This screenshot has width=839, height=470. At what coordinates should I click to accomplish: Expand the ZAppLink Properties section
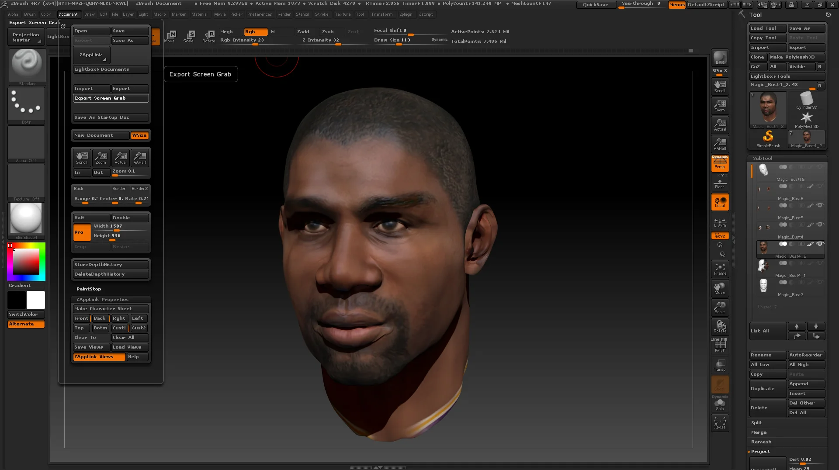tap(103, 300)
